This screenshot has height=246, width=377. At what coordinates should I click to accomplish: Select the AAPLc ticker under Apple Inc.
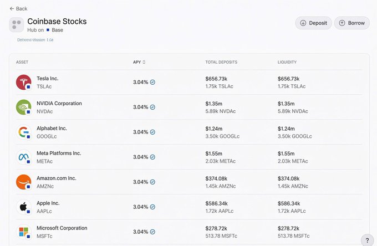[44, 212]
